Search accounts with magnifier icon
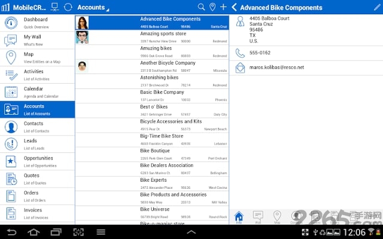This screenshot has width=383, height=239. click(201, 7)
